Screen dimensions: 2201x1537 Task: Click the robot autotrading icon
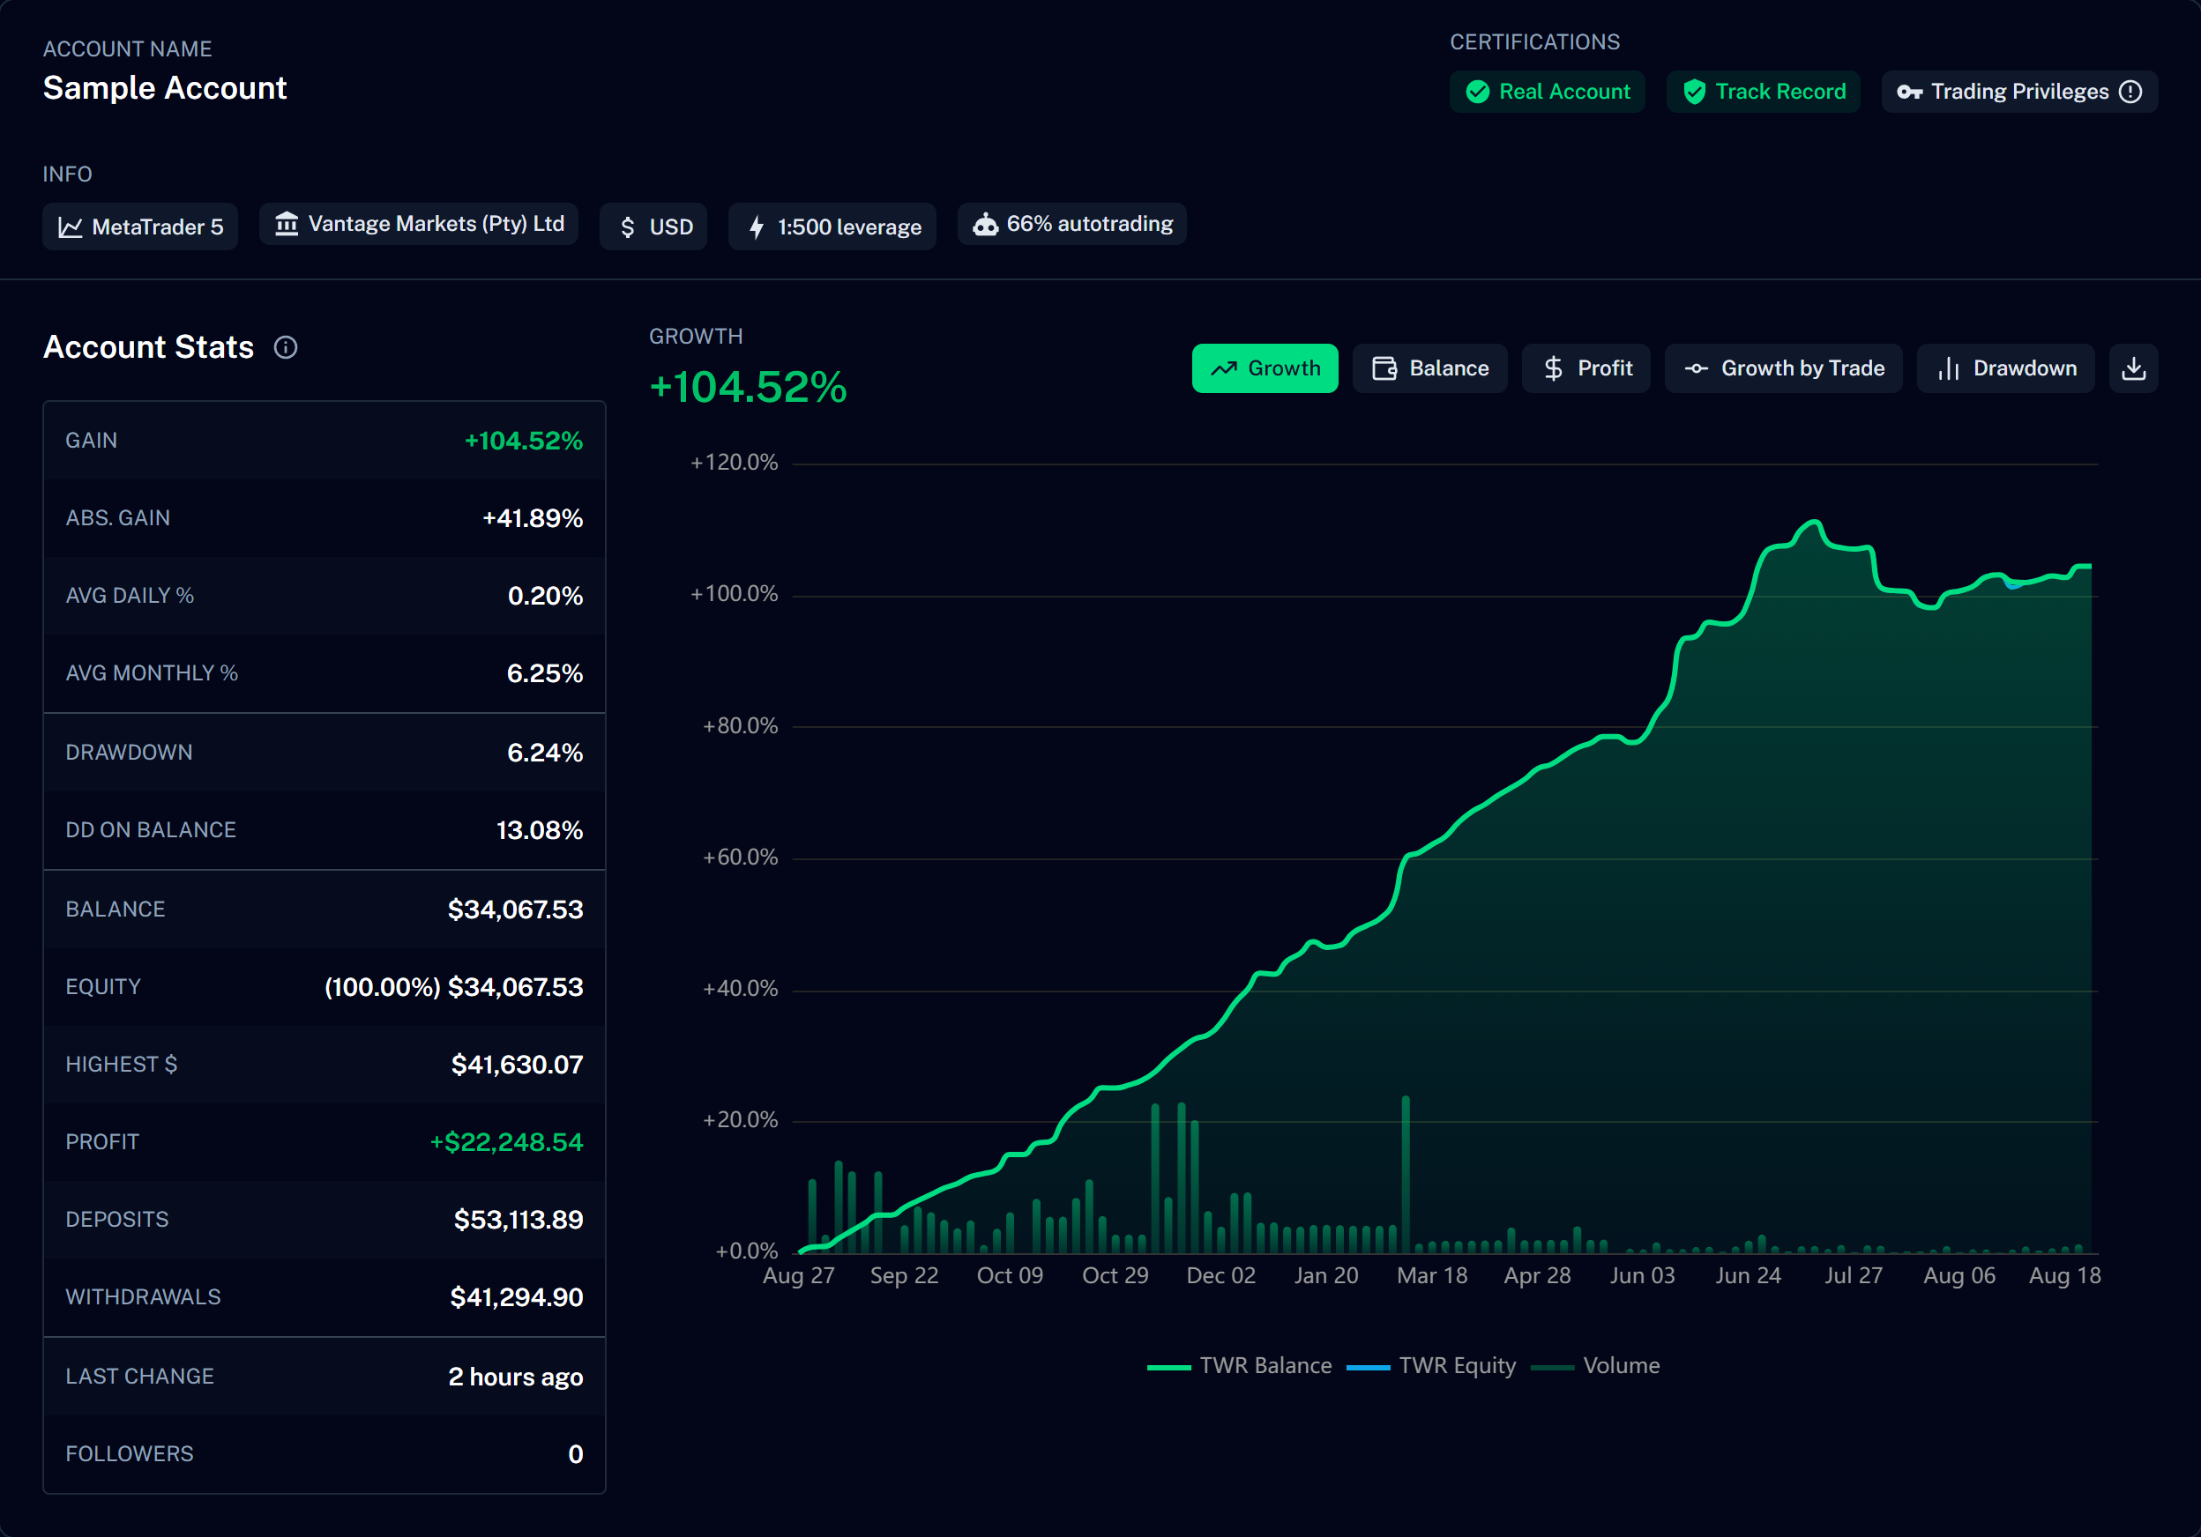click(986, 224)
